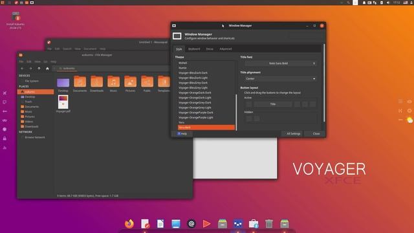The image size is (414, 233).
Task: Open the Documents folder icon in file pane
Action: pos(80,82)
